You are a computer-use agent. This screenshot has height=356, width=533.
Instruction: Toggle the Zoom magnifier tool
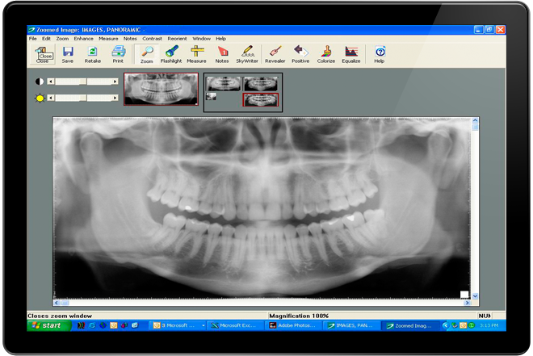coord(146,53)
